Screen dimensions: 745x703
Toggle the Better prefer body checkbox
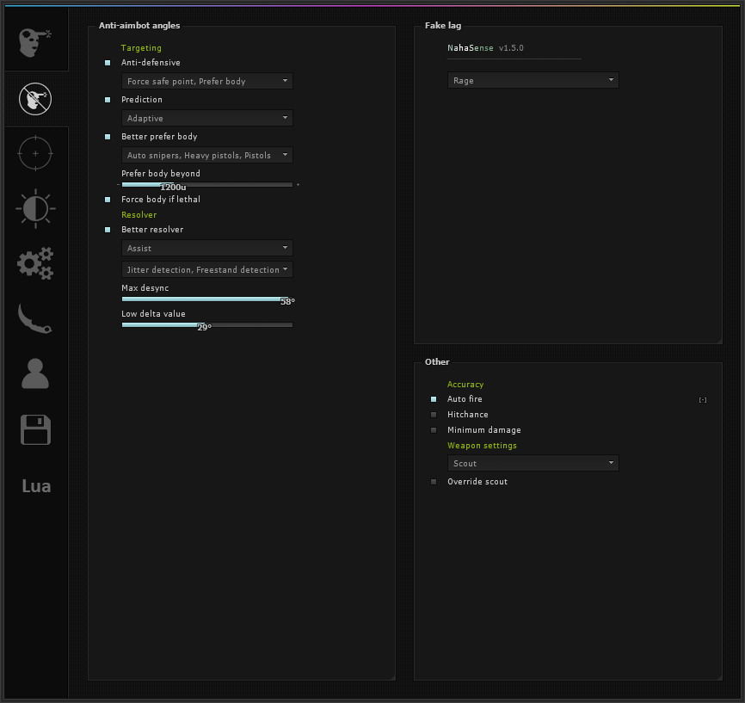108,137
